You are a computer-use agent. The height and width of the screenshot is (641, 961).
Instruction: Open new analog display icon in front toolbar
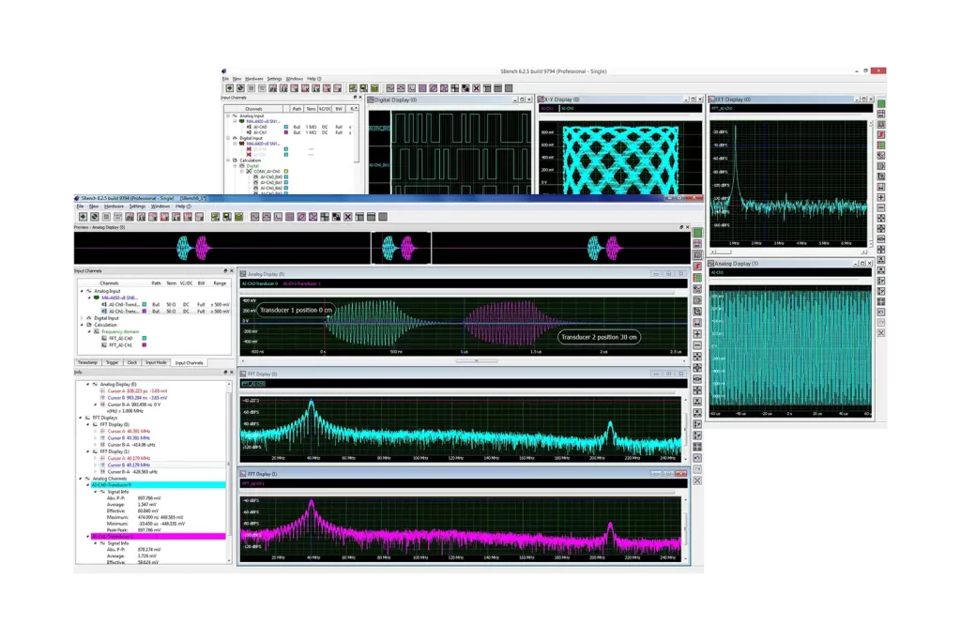[x=254, y=217]
